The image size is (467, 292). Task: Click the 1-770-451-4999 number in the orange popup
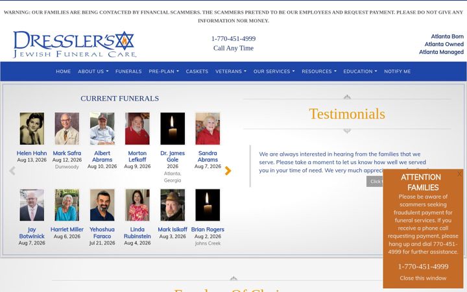point(423,267)
